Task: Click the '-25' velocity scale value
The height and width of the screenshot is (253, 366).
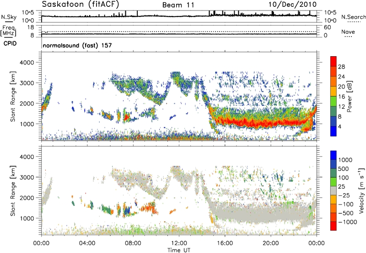Action: coord(344,195)
